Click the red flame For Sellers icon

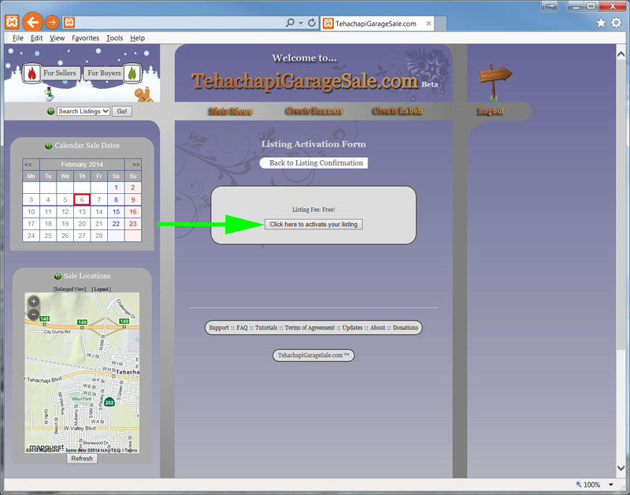tap(31, 73)
